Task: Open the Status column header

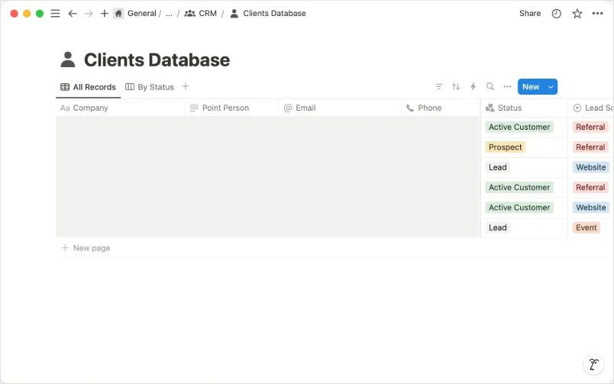Action: tap(524, 108)
